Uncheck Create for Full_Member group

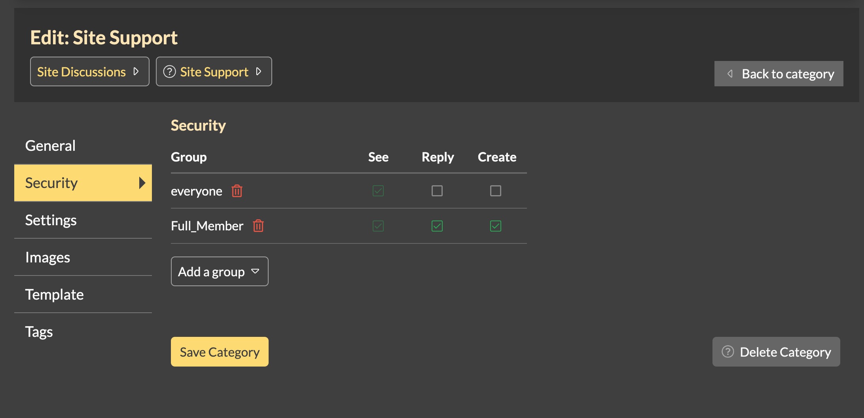(x=495, y=226)
